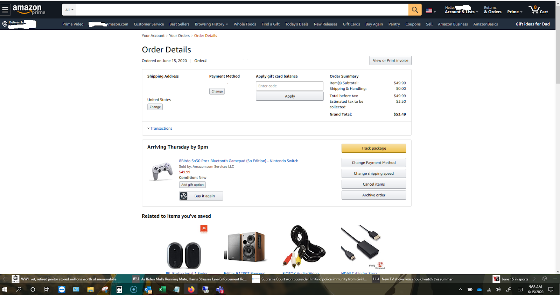Click the deliver-to location pin icon
This screenshot has width=560, height=295.
pos(5,24)
